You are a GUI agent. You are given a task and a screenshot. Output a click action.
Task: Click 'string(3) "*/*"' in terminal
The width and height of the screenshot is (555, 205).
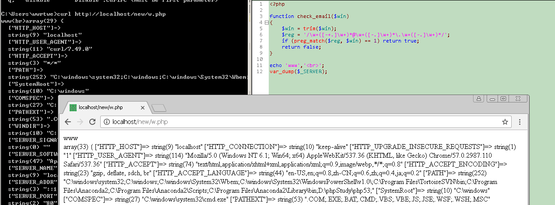point(36,63)
